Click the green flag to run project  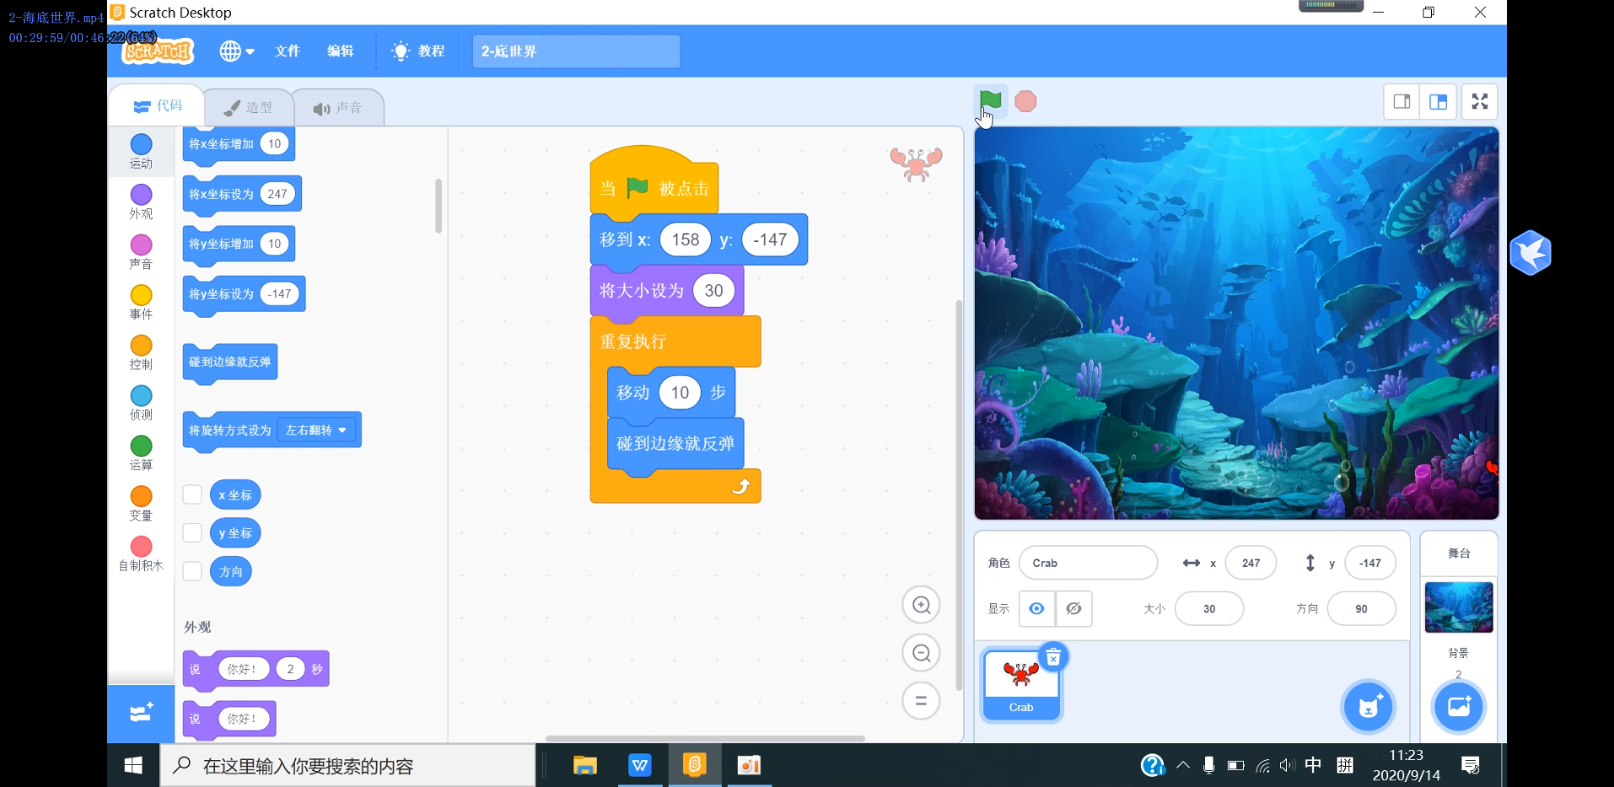click(x=990, y=101)
